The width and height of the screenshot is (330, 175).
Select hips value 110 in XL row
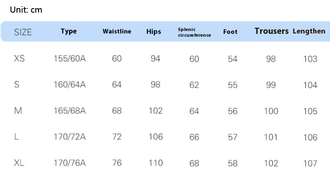point(156,163)
